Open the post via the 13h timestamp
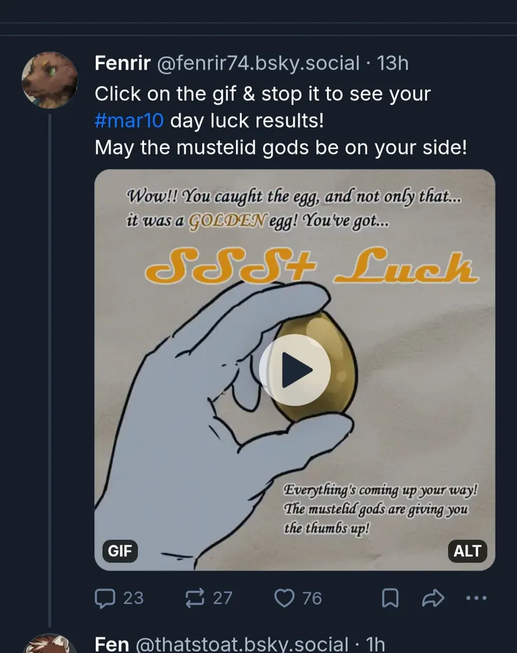 393,63
